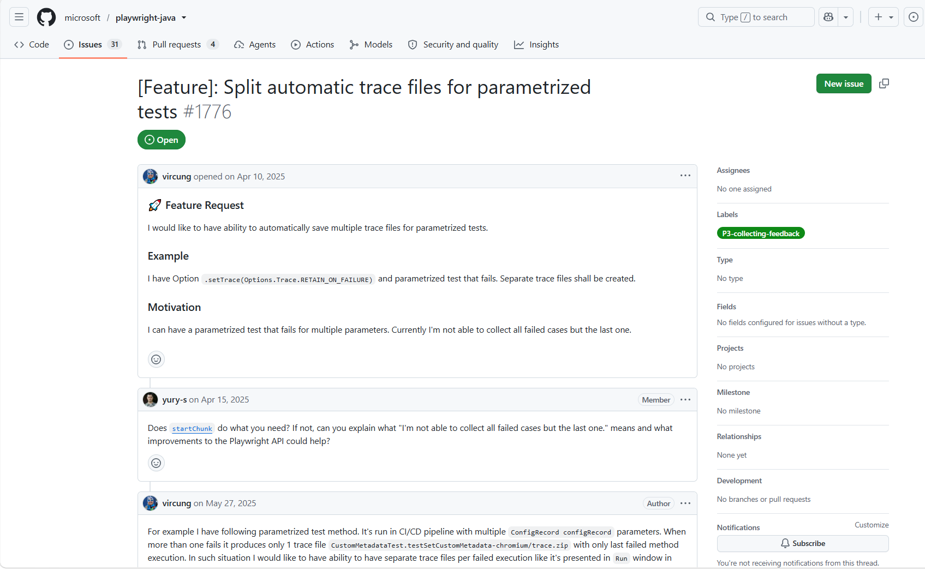The image size is (925, 570).
Task: Open vircung's name on May 27 comment
Action: click(x=177, y=503)
